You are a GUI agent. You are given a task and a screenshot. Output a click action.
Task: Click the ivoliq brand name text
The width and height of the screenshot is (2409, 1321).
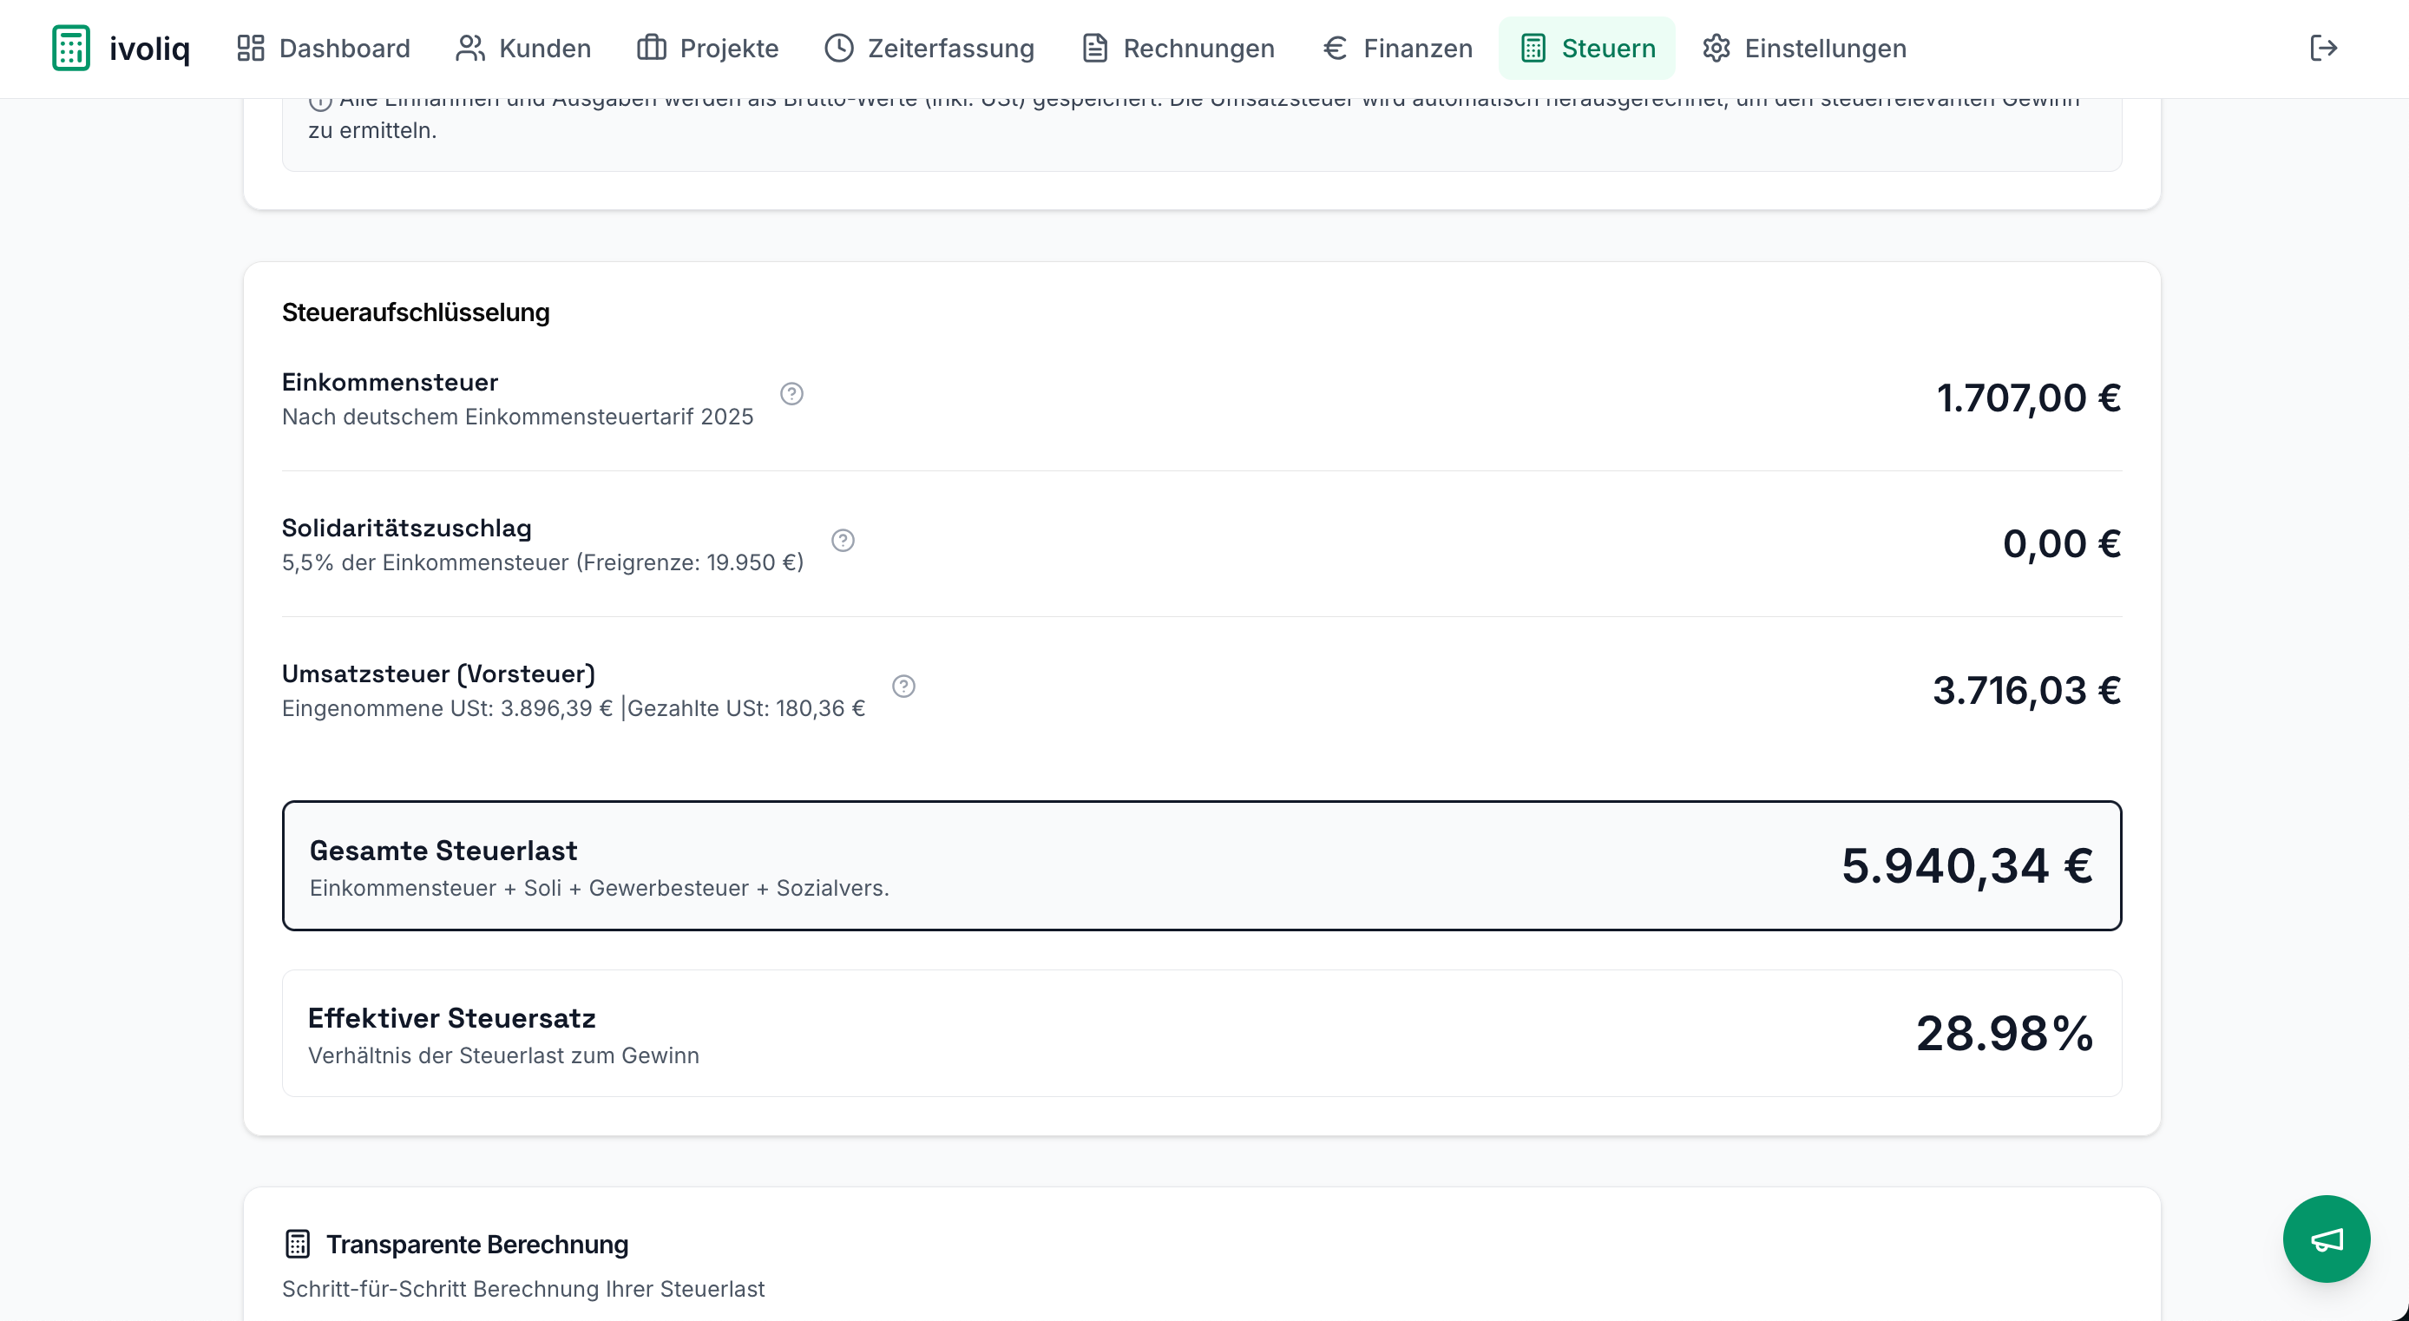tap(149, 48)
